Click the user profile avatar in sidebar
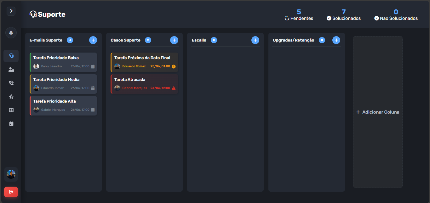 click(x=11, y=174)
